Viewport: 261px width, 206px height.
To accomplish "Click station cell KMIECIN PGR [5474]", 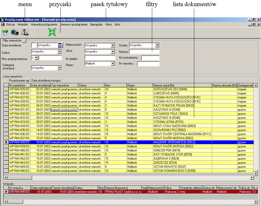I will coord(182,150).
